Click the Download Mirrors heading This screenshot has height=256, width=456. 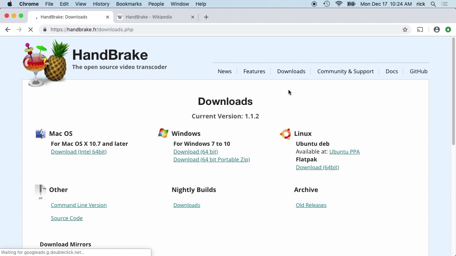[66, 244]
